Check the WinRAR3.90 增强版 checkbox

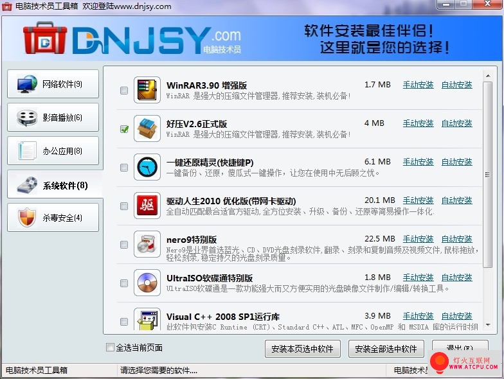point(123,91)
